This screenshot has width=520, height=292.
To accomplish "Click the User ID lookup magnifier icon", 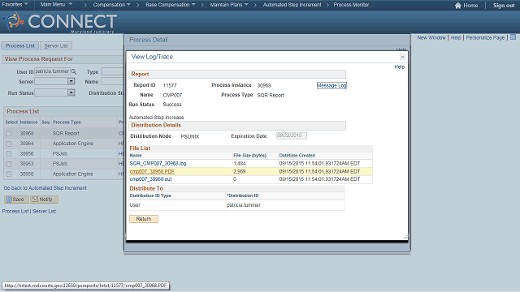I will coord(74,71).
